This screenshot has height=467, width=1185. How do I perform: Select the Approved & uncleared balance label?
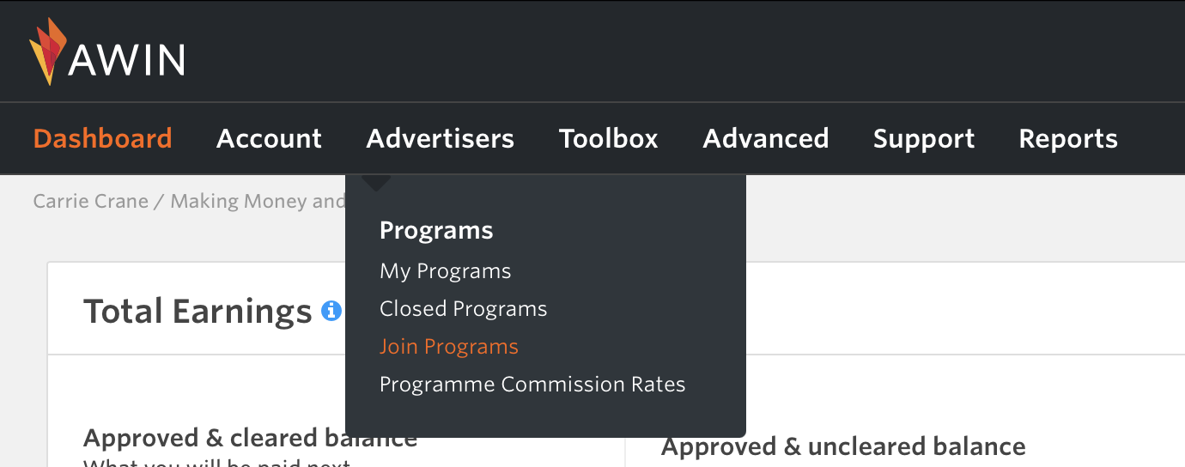tap(843, 446)
